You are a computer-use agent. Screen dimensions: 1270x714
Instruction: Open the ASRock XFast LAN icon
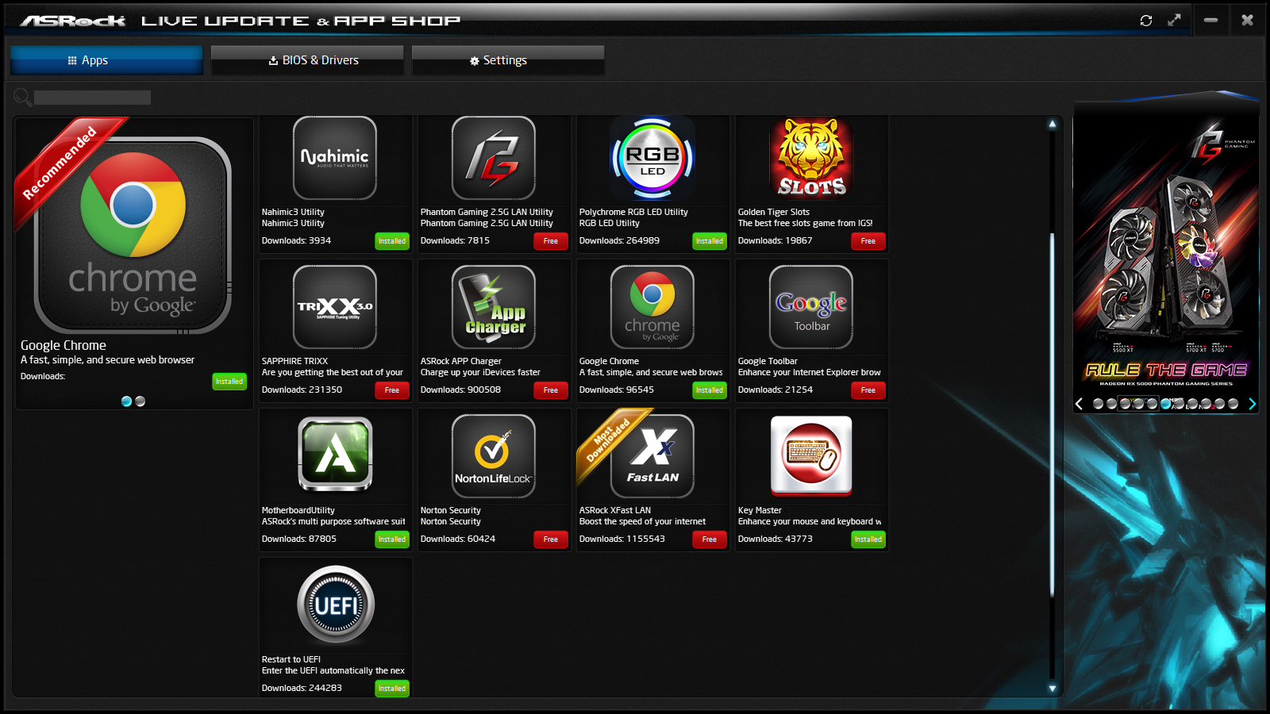click(652, 455)
